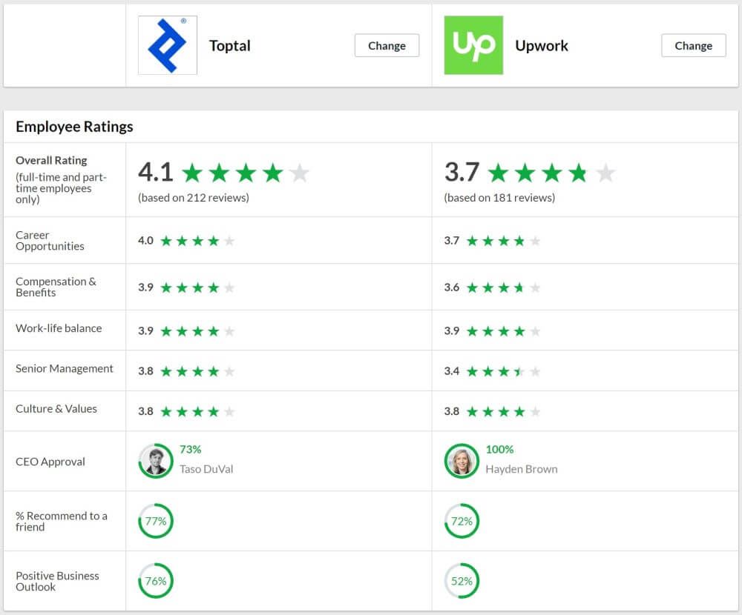This screenshot has height=615, width=742.
Task: Click the Toptal logo icon
Action: point(168,45)
